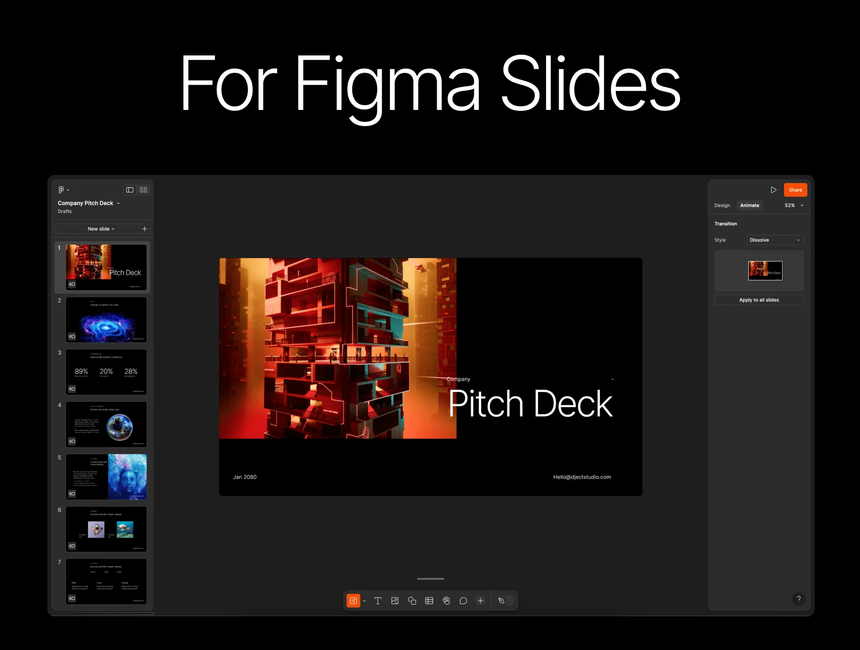
Task: Select the Move tool in bottom toolbar
Action: 353,601
